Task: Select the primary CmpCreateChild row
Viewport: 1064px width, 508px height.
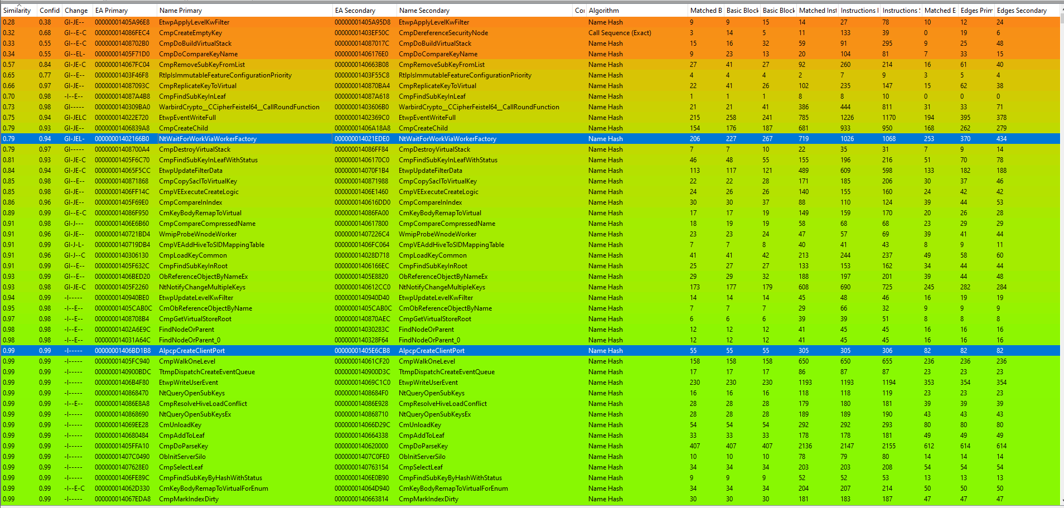Action: coord(183,128)
